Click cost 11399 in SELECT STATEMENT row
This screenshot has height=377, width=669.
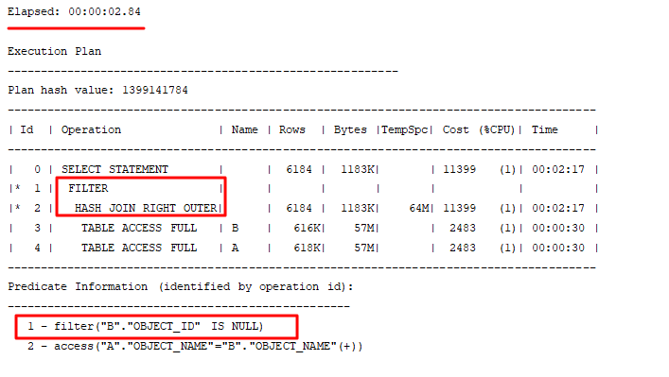pyautogui.click(x=459, y=169)
